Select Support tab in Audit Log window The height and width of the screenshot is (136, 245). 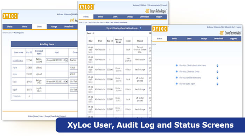(x=159, y=17)
